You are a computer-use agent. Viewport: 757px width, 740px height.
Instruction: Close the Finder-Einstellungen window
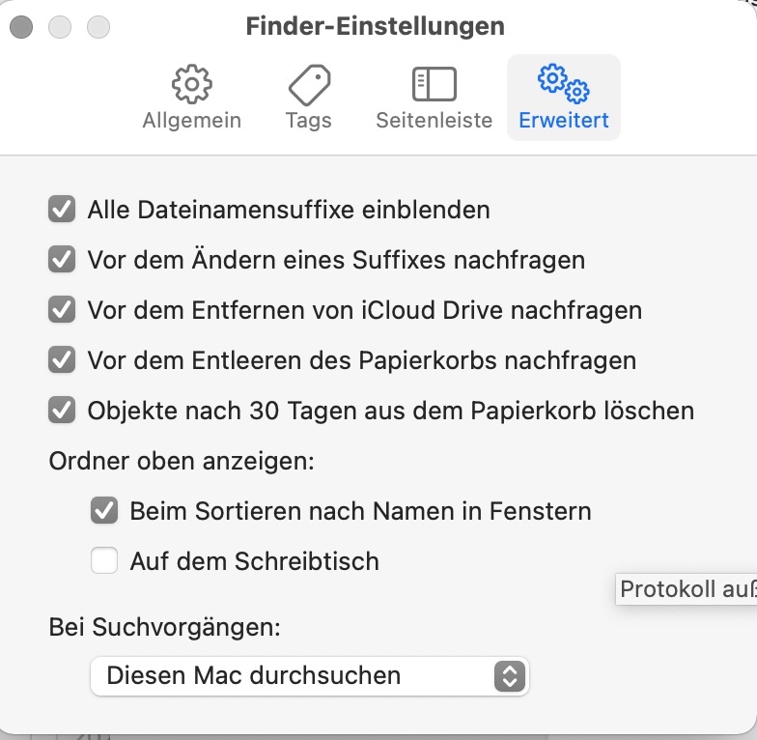pyautogui.click(x=21, y=27)
